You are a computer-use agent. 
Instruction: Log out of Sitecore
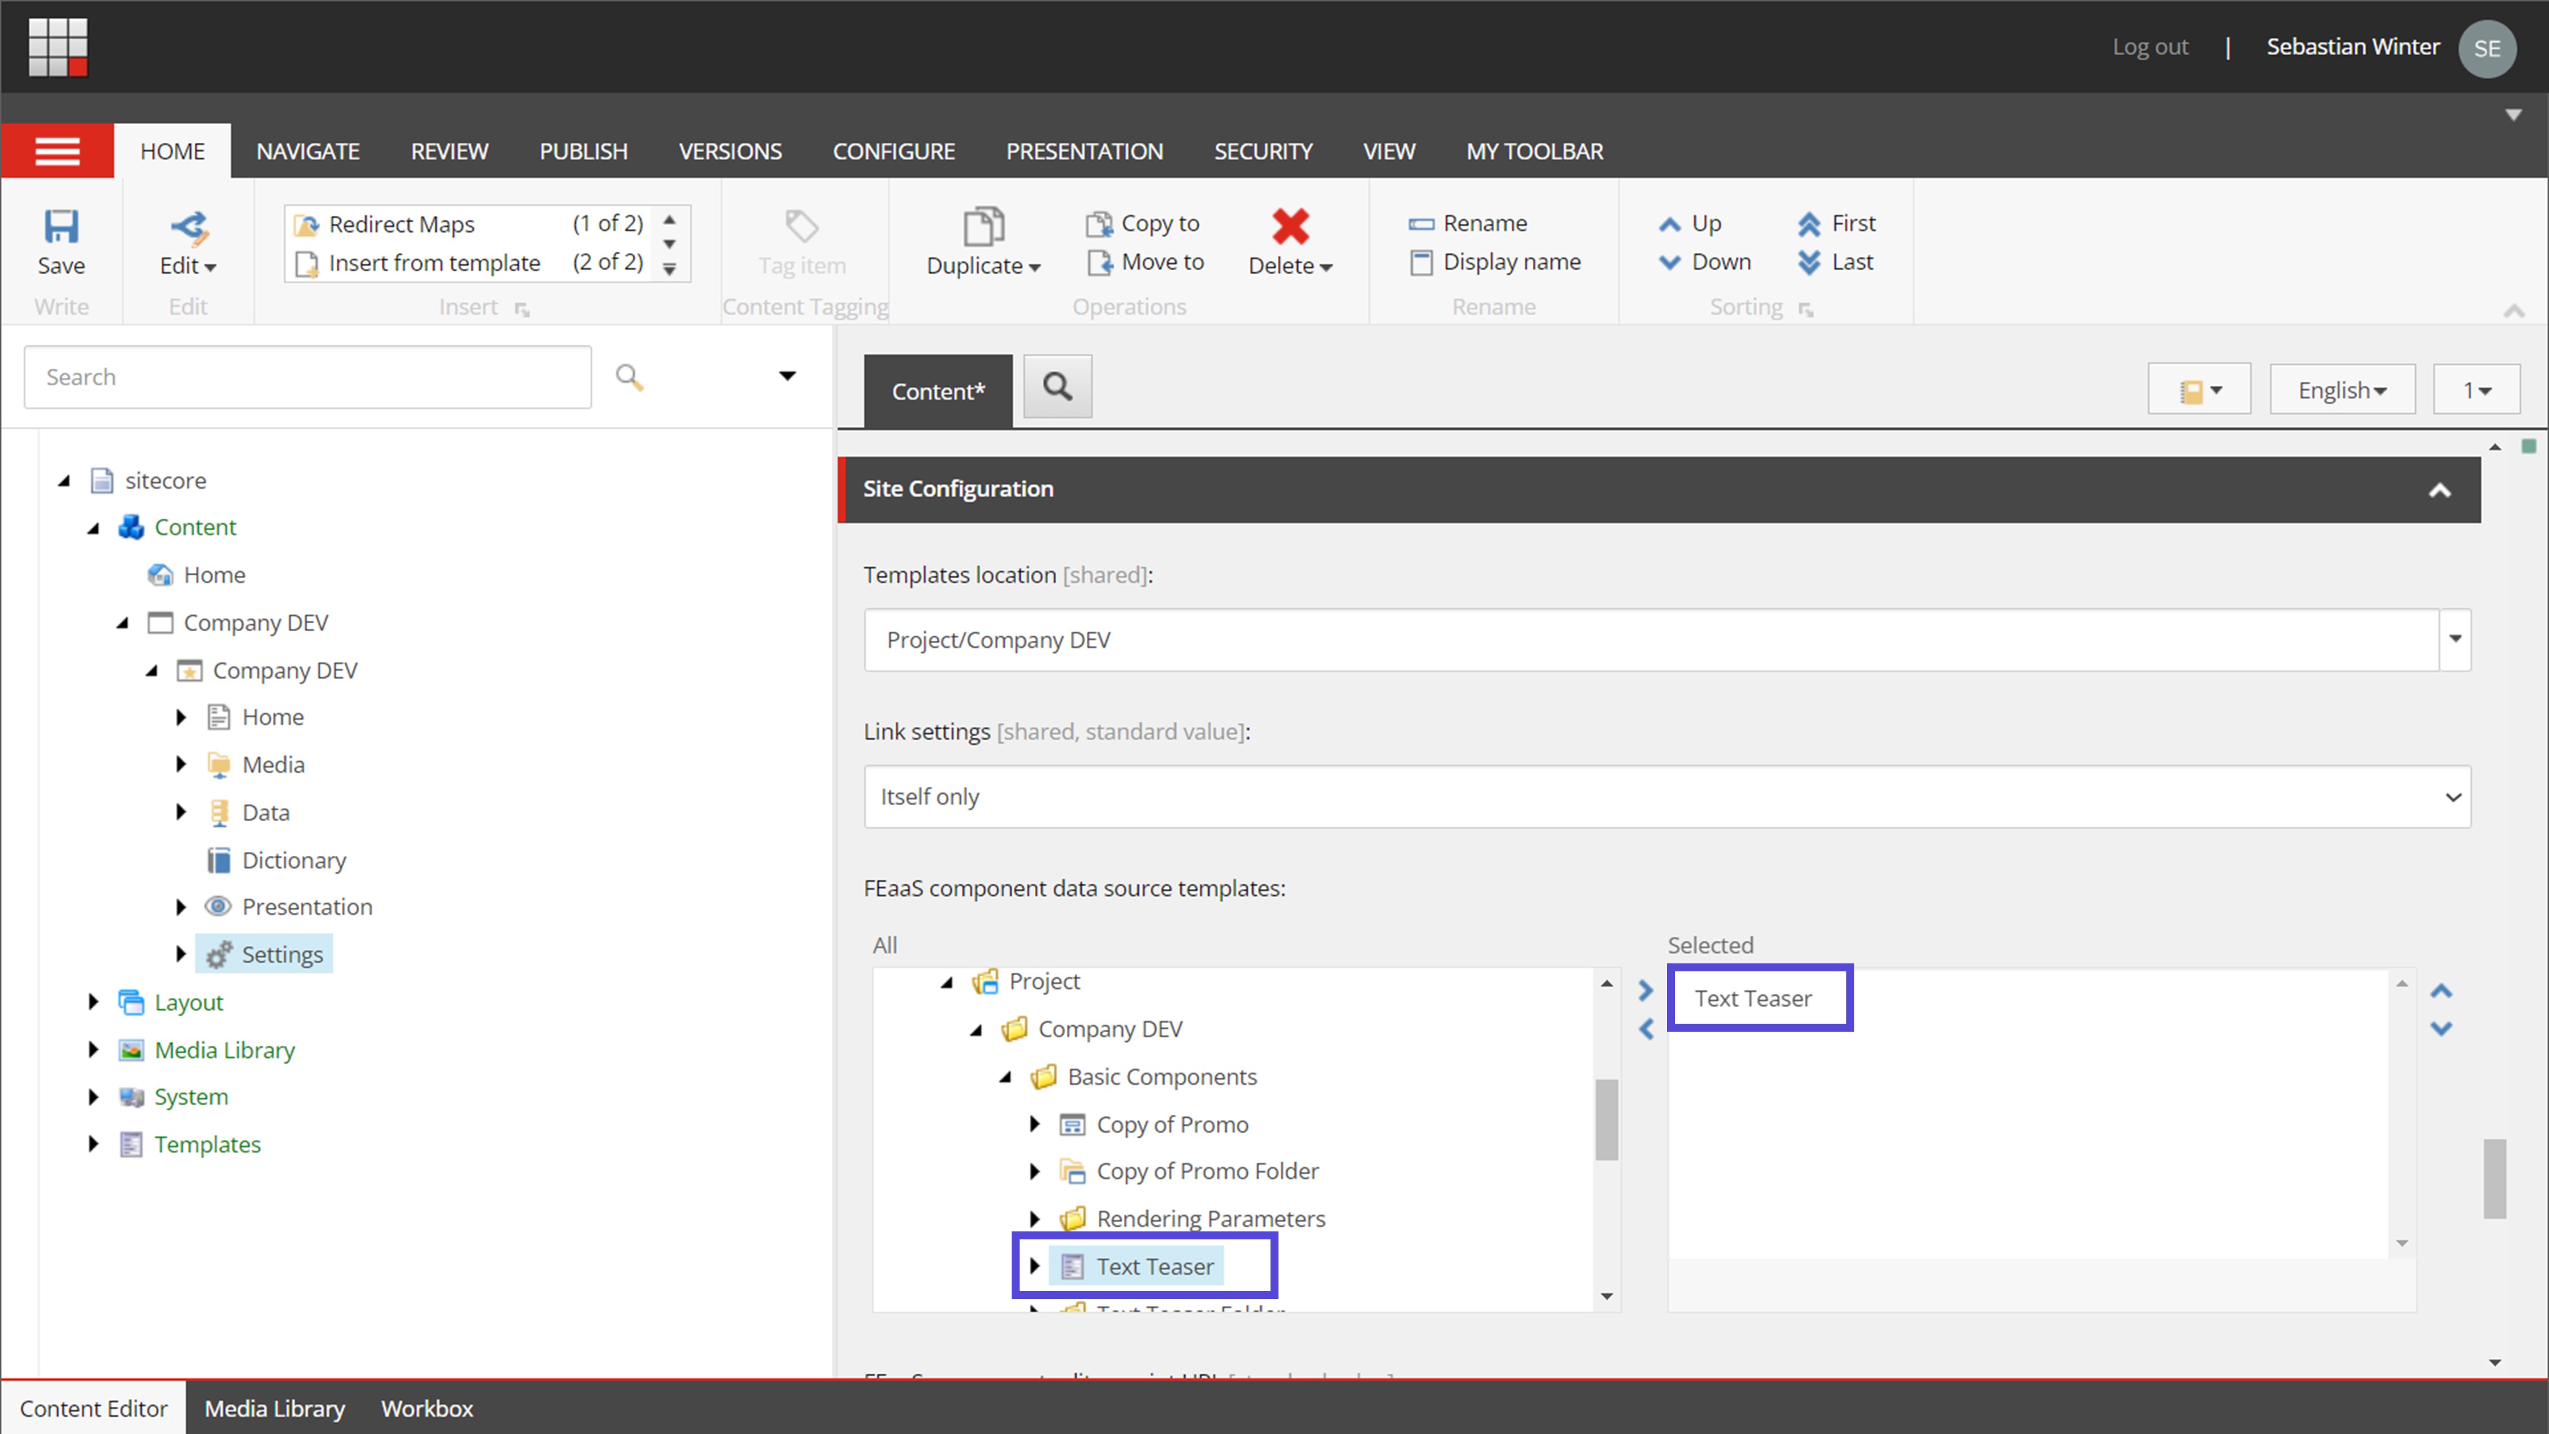click(2149, 47)
